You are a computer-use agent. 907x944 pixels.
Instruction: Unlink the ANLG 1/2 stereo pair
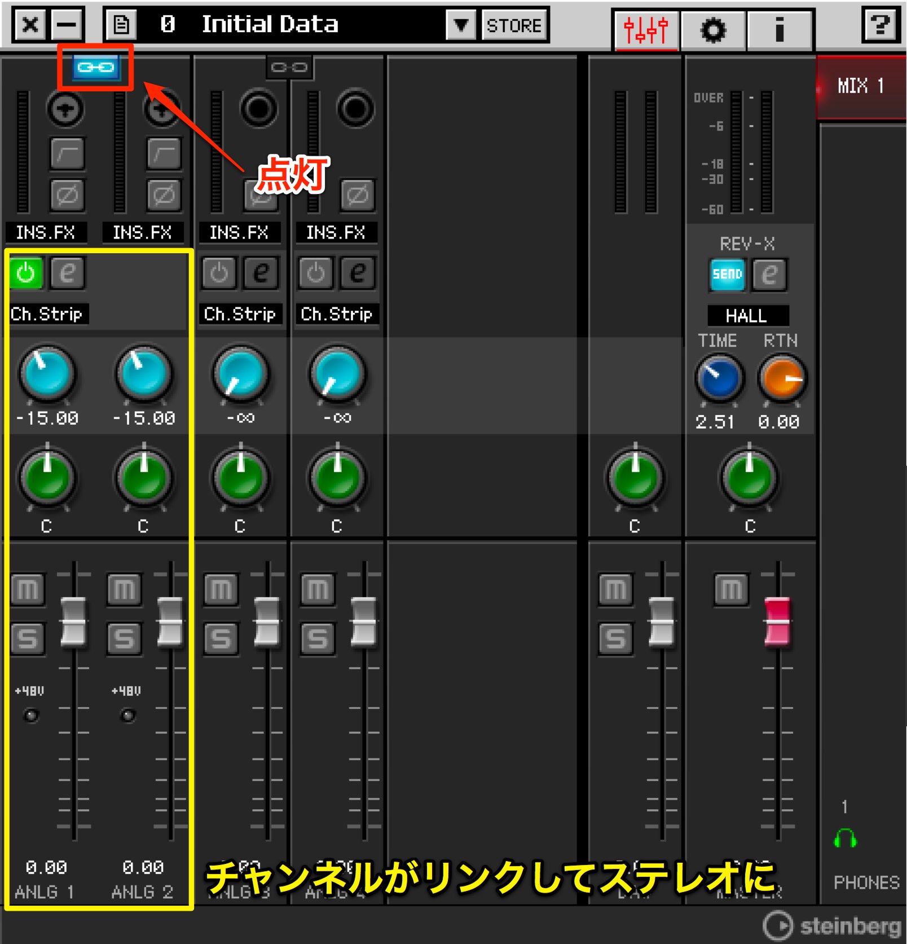point(95,68)
